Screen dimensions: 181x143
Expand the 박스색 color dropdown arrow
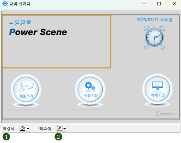point(65,129)
